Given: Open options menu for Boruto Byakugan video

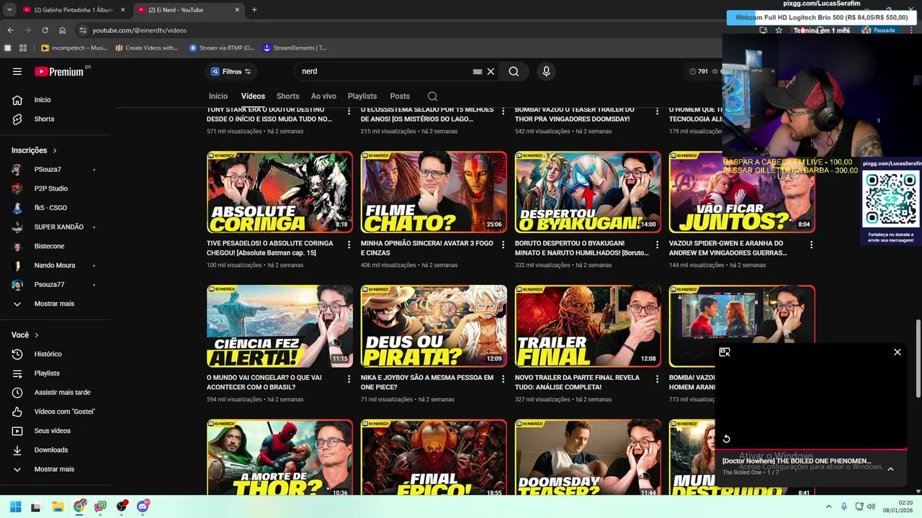Looking at the screenshot, I should [657, 245].
